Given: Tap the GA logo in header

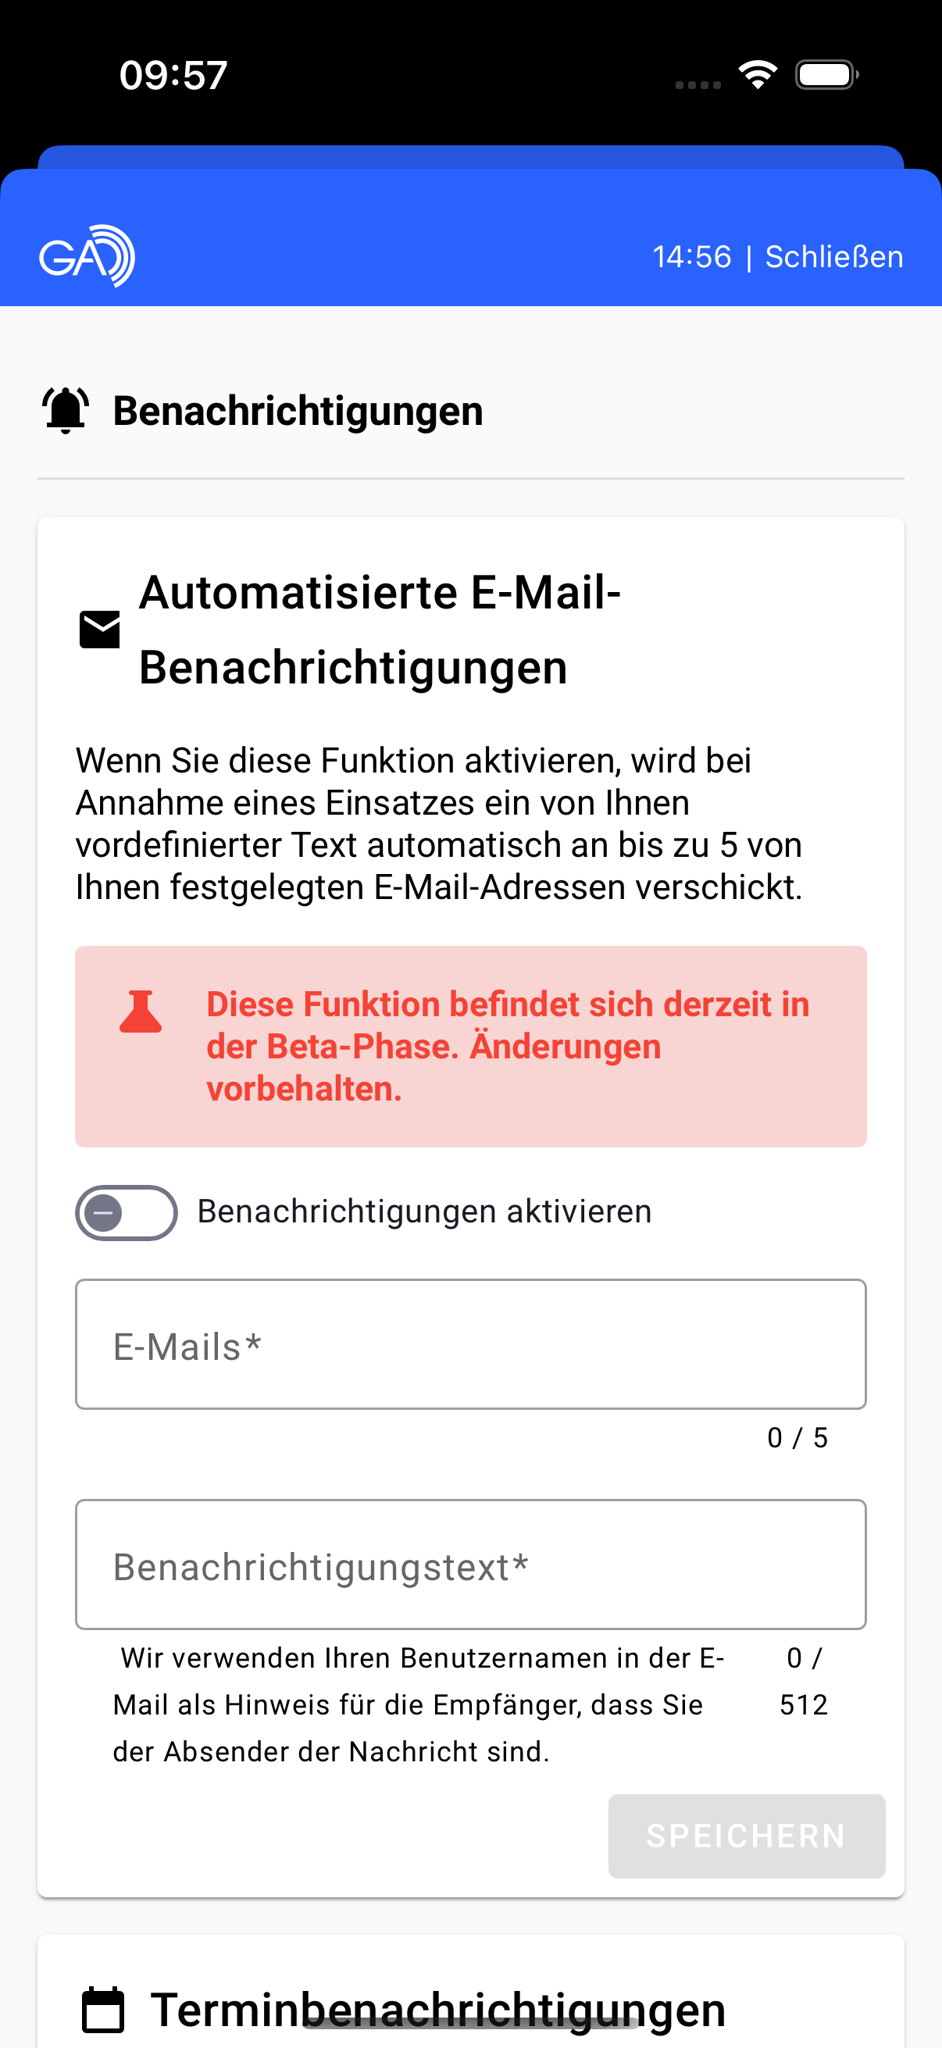Looking at the screenshot, I should [x=87, y=256].
